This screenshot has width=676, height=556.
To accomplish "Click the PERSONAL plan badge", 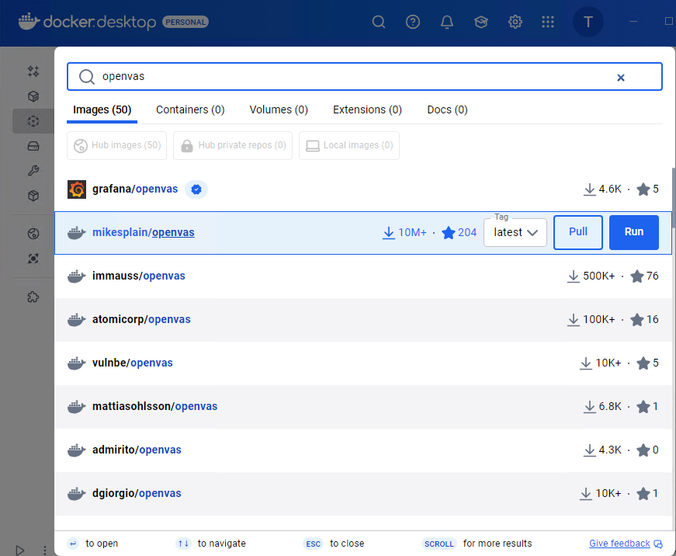I will (x=185, y=22).
